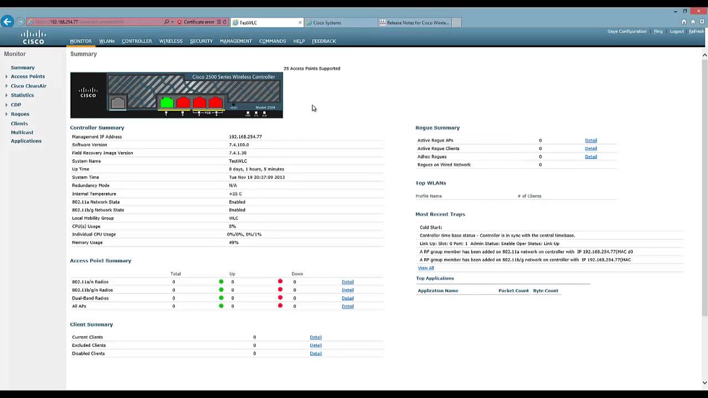Click the browser favorites star icon
This screenshot has height=398, width=708.
point(693,22)
